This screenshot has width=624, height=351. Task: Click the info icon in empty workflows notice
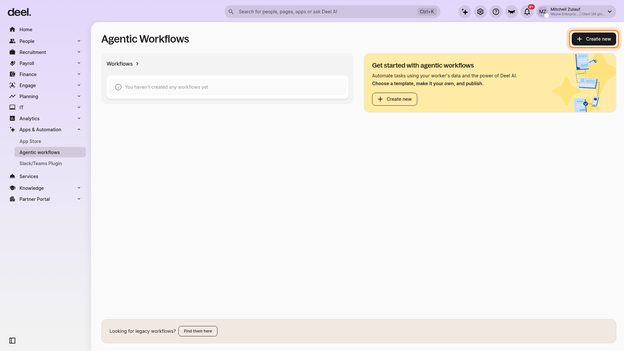click(118, 87)
